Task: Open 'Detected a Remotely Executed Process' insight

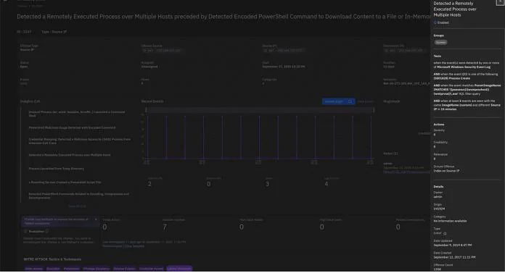Action: (70, 155)
